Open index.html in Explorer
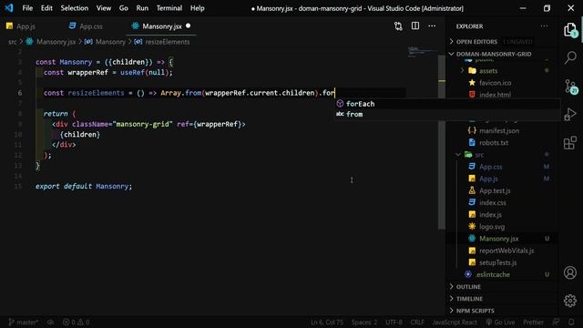This screenshot has height=328, width=583. click(495, 95)
